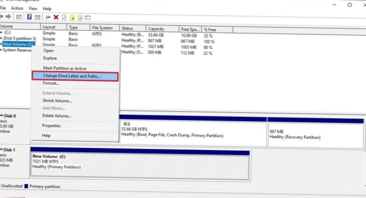Open the File menu
366x198 pixels.
(3, 8)
